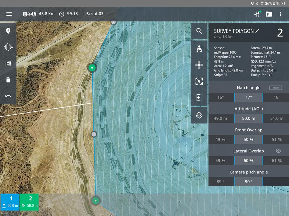289x216 pixels.
Task: Tap the 60 % lateral overlap value
Action: 249,161
